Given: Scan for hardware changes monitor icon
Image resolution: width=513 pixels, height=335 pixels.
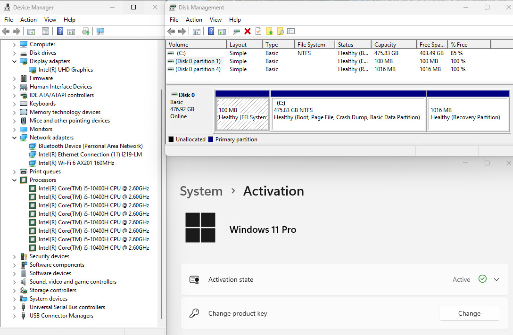Looking at the screenshot, I should click(x=100, y=32).
